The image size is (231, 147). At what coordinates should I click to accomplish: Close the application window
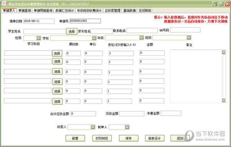(227, 4)
